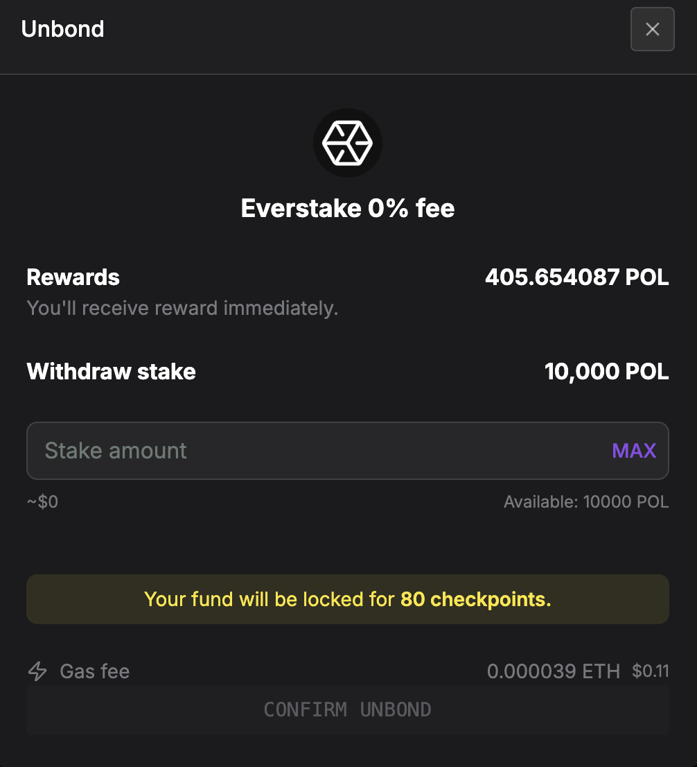This screenshot has width=697, height=767.
Task: Click the ~$0 estimated value text
Action: click(42, 502)
